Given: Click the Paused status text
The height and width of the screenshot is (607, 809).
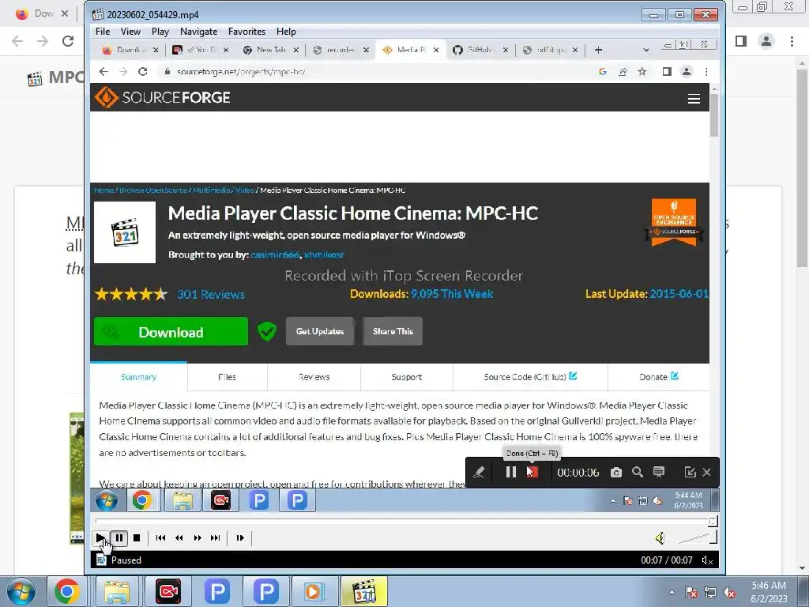Looking at the screenshot, I should pos(126,560).
